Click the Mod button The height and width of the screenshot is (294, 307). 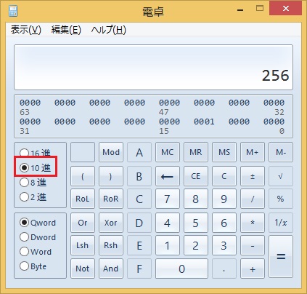(x=111, y=152)
